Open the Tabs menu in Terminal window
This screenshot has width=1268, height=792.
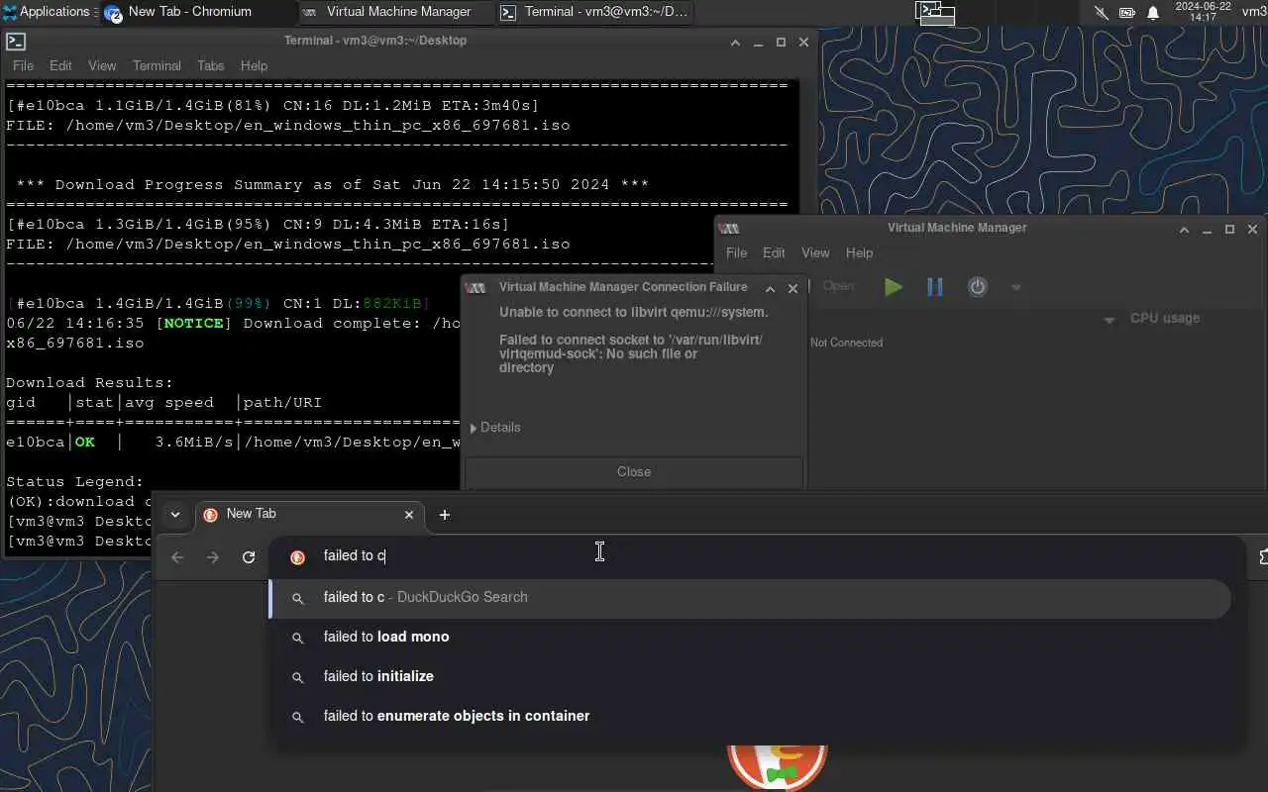coord(210,65)
